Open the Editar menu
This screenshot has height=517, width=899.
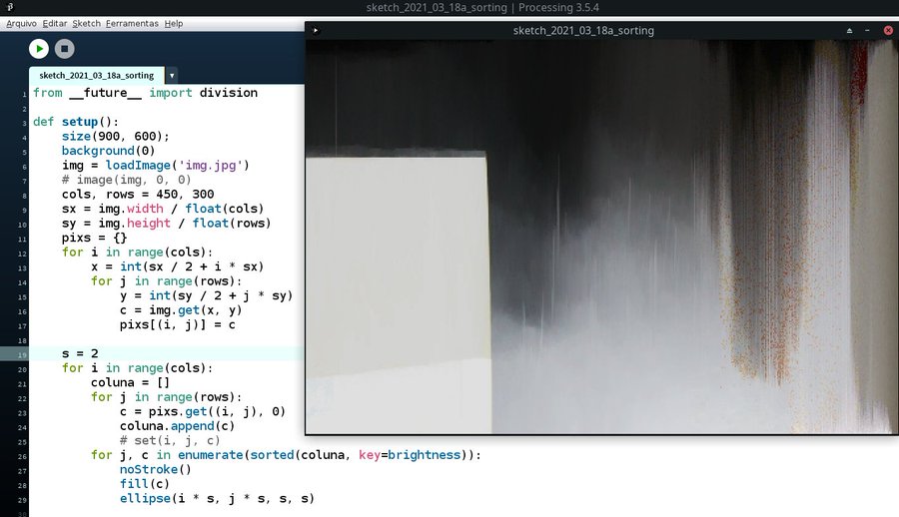pos(55,23)
